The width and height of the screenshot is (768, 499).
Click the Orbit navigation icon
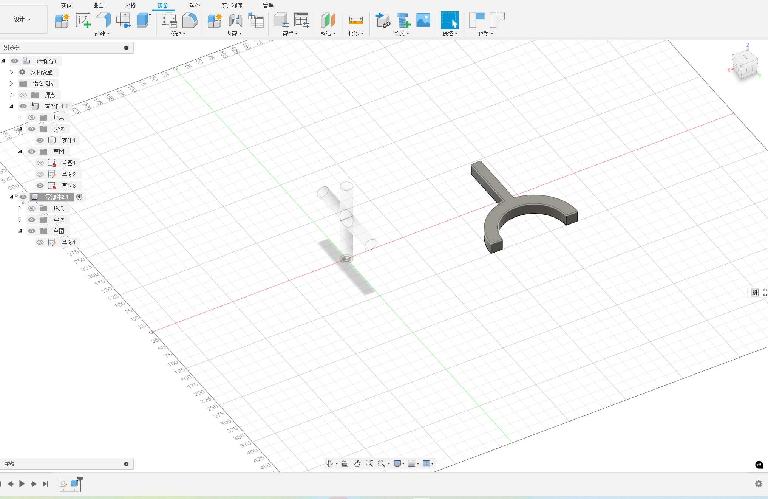point(329,463)
